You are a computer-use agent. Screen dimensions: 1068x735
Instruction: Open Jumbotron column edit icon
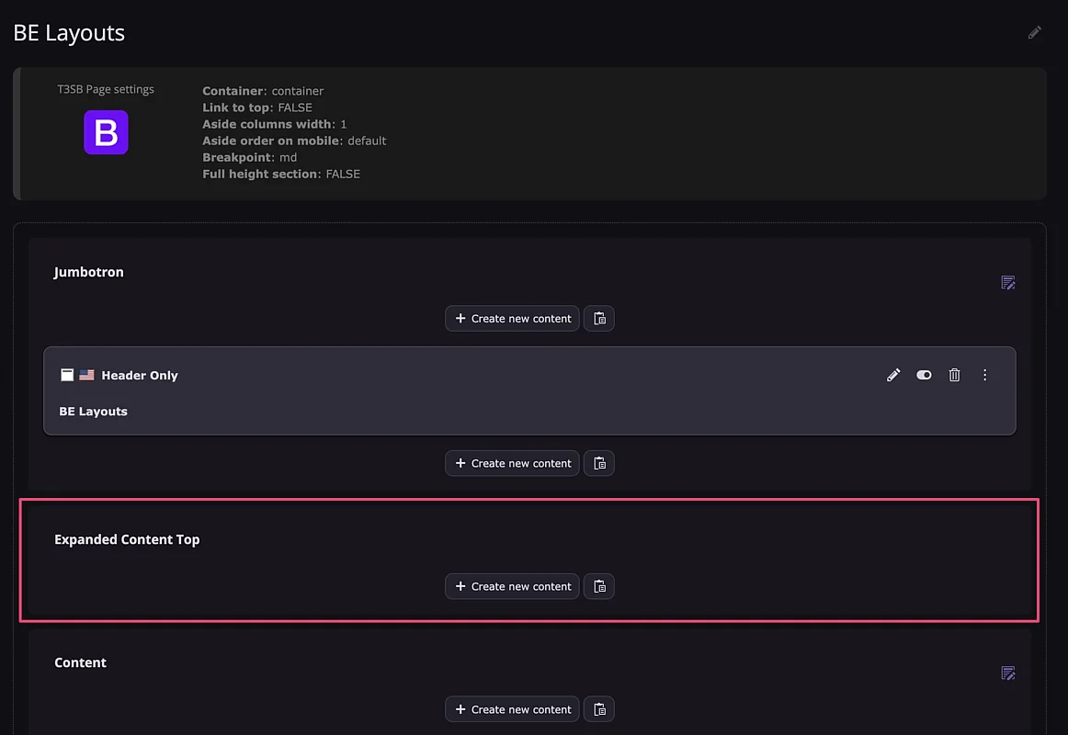[x=1008, y=282]
